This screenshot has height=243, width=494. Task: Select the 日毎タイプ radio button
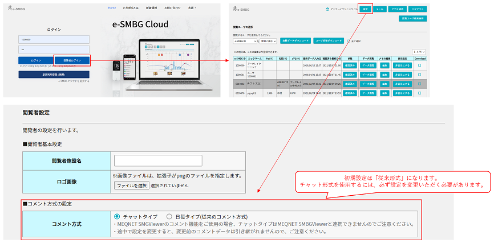point(169,216)
